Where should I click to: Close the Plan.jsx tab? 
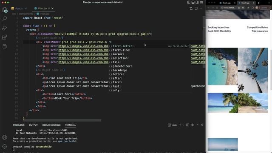coord(52,8)
